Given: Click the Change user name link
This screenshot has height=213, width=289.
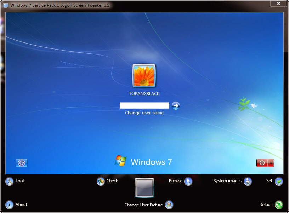Looking at the screenshot, I should (x=144, y=113).
